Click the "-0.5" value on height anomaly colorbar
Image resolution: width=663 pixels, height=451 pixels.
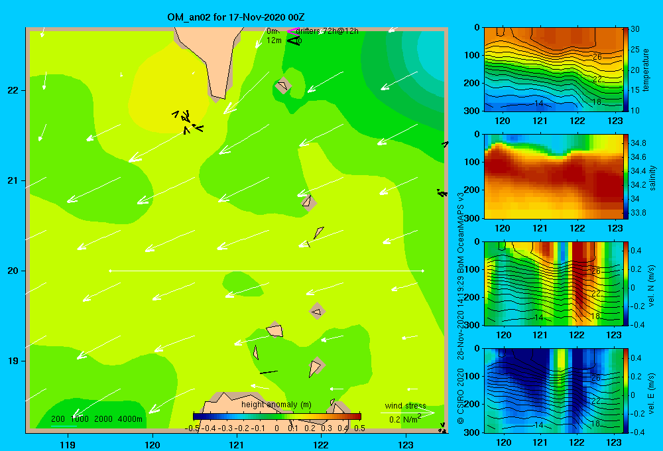coord(192,428)
